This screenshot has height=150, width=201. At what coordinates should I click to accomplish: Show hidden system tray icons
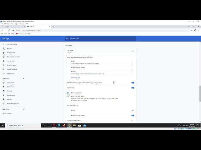(179, 126)
